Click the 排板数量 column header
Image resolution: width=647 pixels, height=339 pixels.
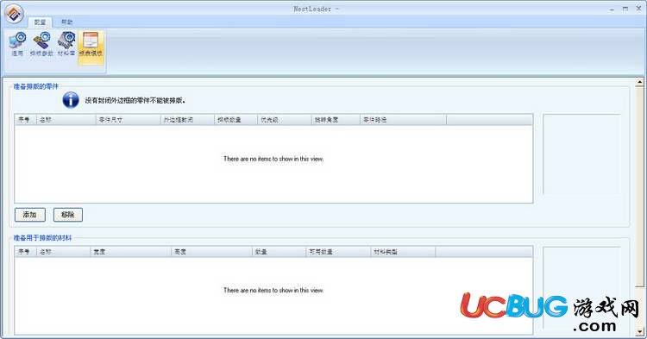[236, 120]
